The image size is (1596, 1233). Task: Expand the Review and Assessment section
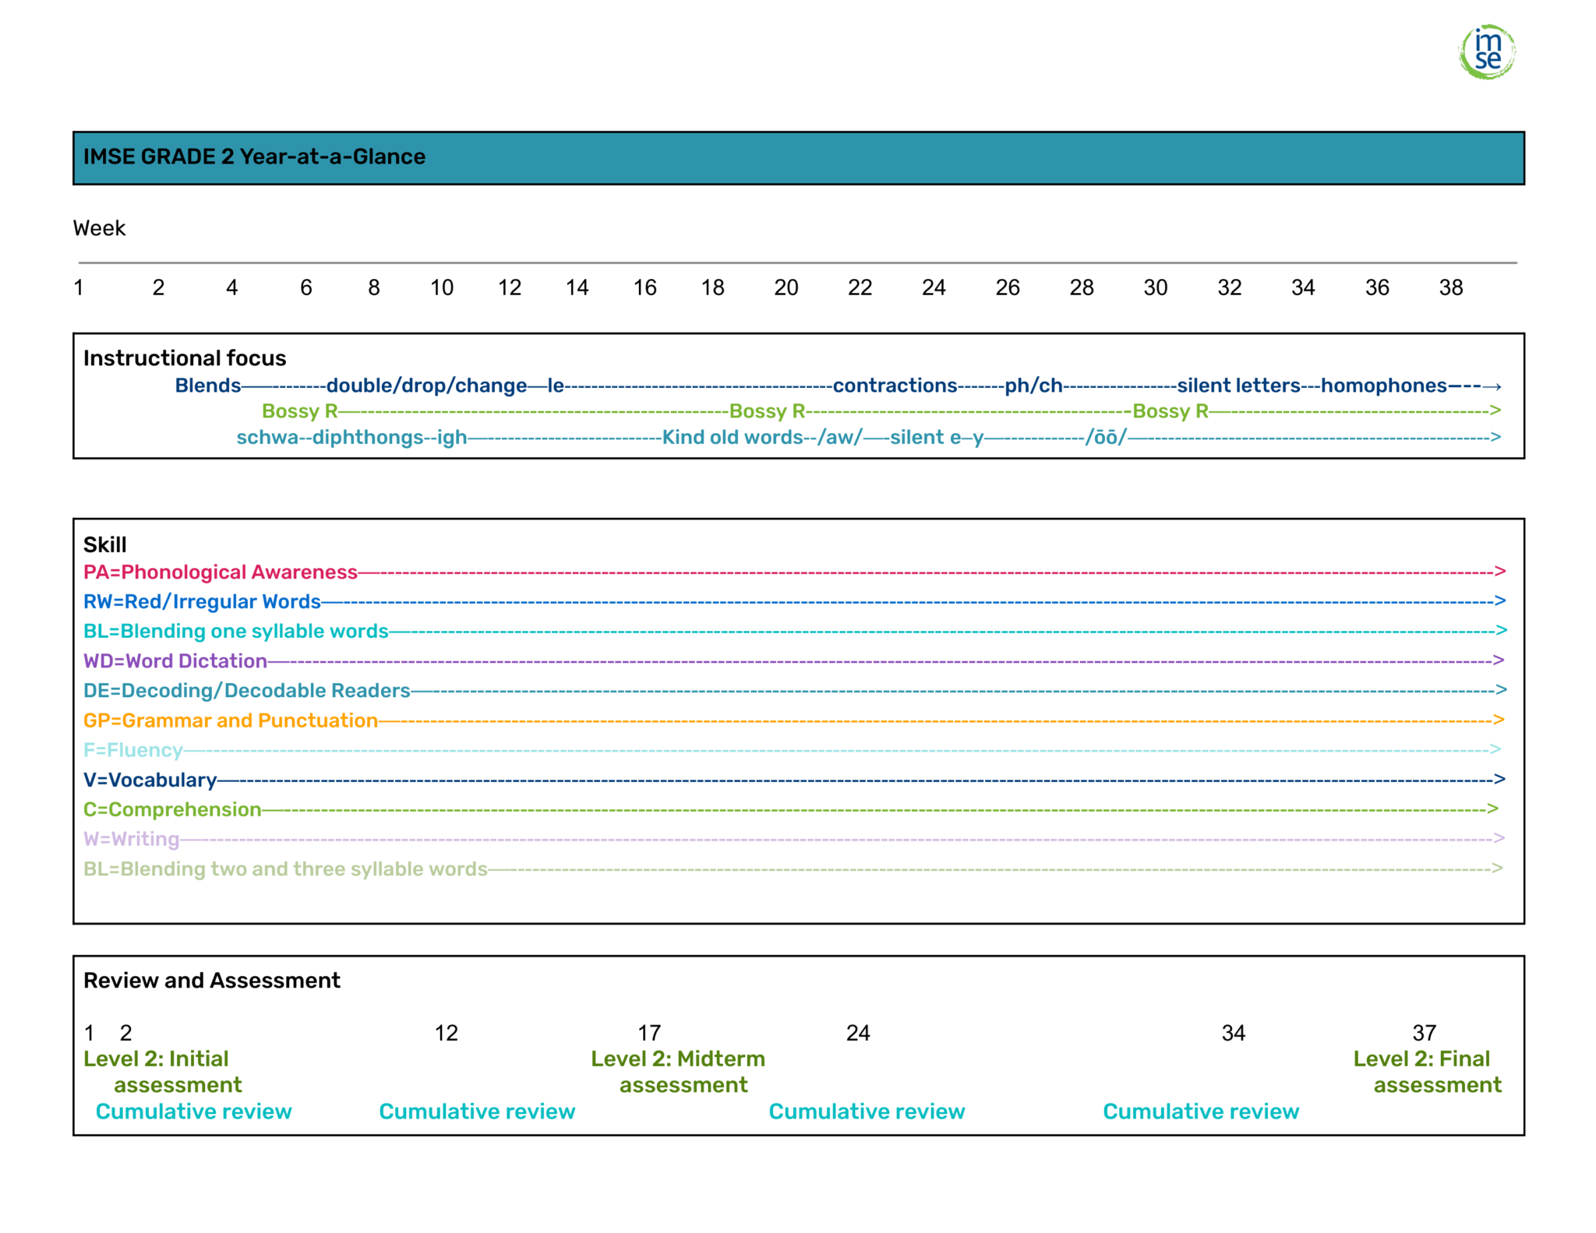click(211, 980)
